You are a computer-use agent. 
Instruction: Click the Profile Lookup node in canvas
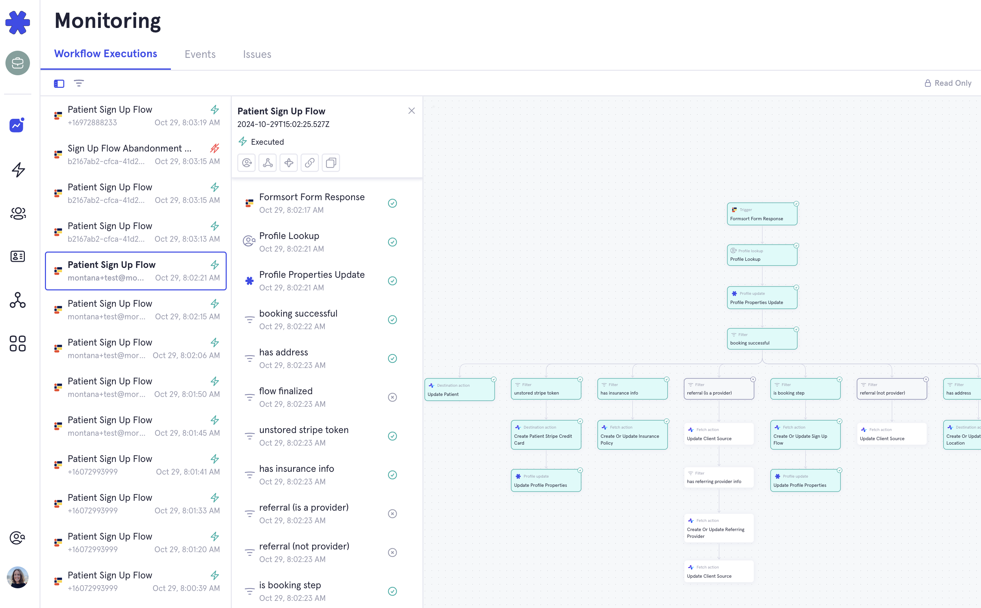point(762,255)
